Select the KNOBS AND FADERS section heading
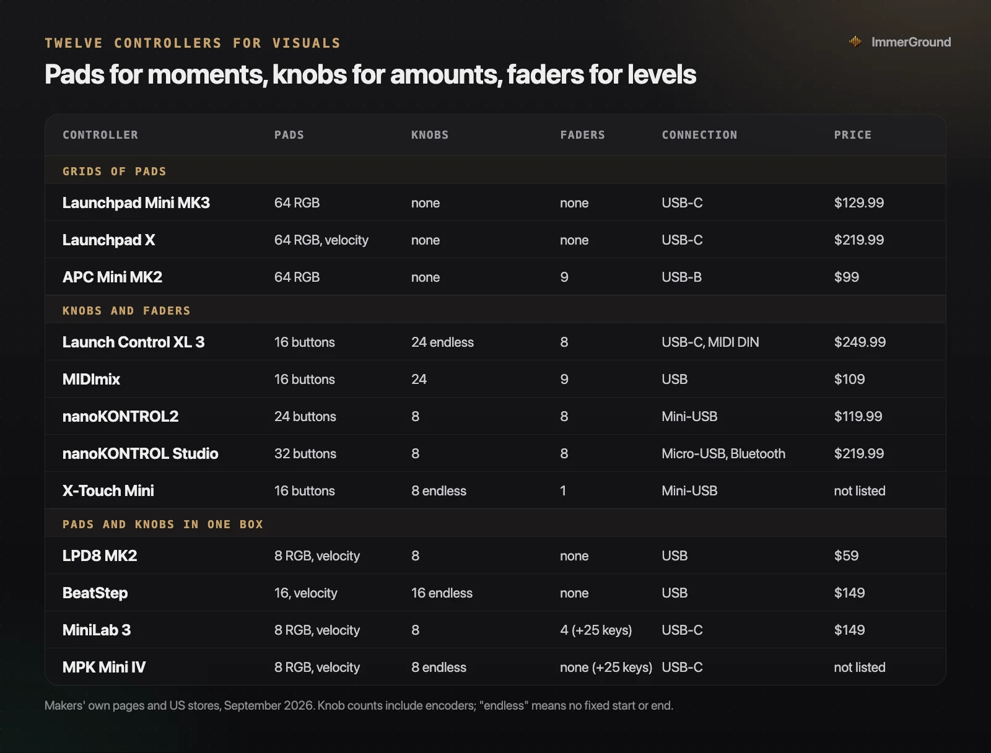The image size is (991, 753). (126, 311)
